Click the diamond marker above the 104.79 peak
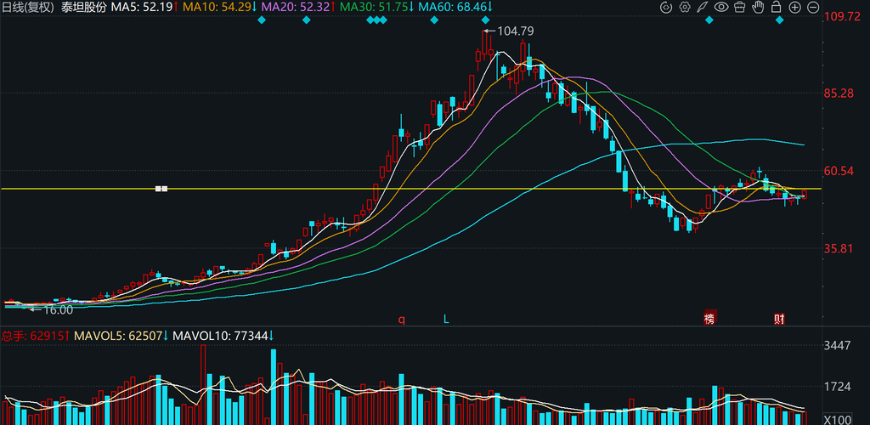The height and width of the screenshot is (425, 870). (485, 20)
